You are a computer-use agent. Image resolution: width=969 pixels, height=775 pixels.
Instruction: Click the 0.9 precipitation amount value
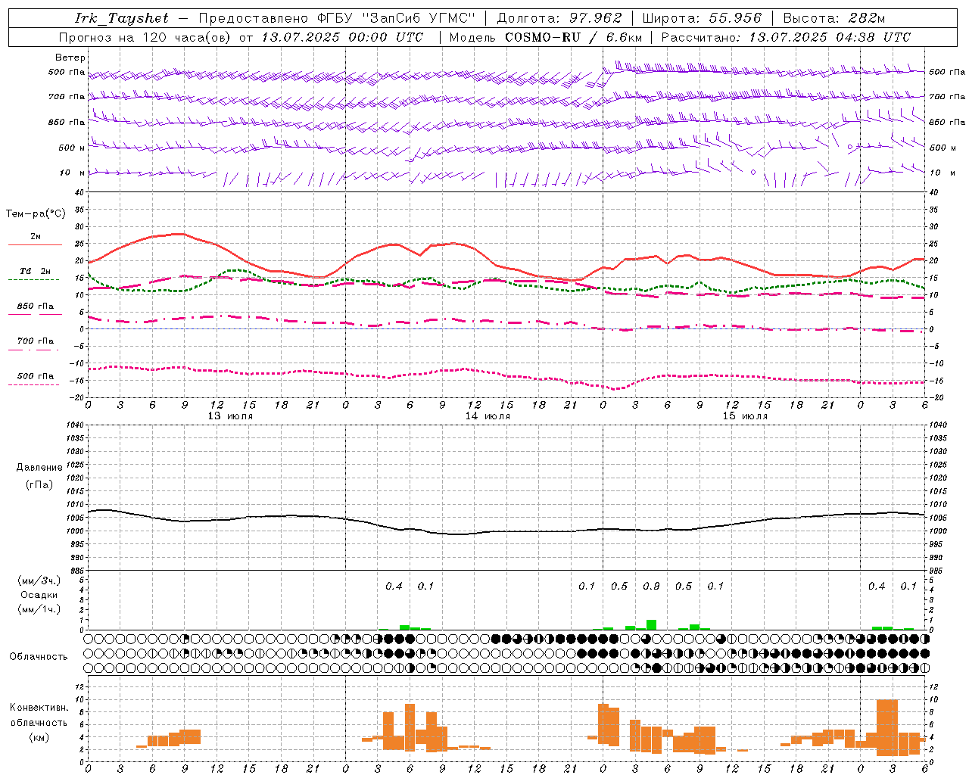651,587
